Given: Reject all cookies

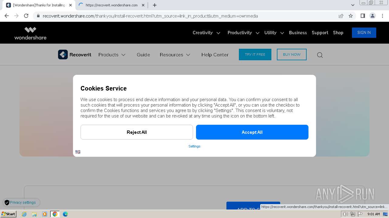Looking at the screenshot, I should (137, 132).
